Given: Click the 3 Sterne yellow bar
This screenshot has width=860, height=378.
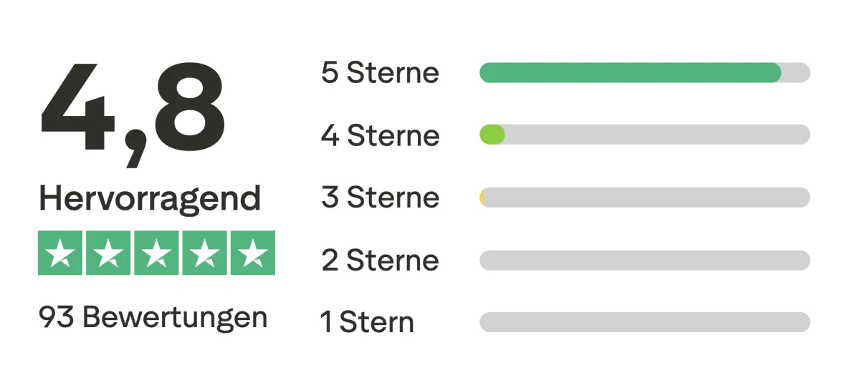Looking at the screenshot, I should [x=482, y=198].
